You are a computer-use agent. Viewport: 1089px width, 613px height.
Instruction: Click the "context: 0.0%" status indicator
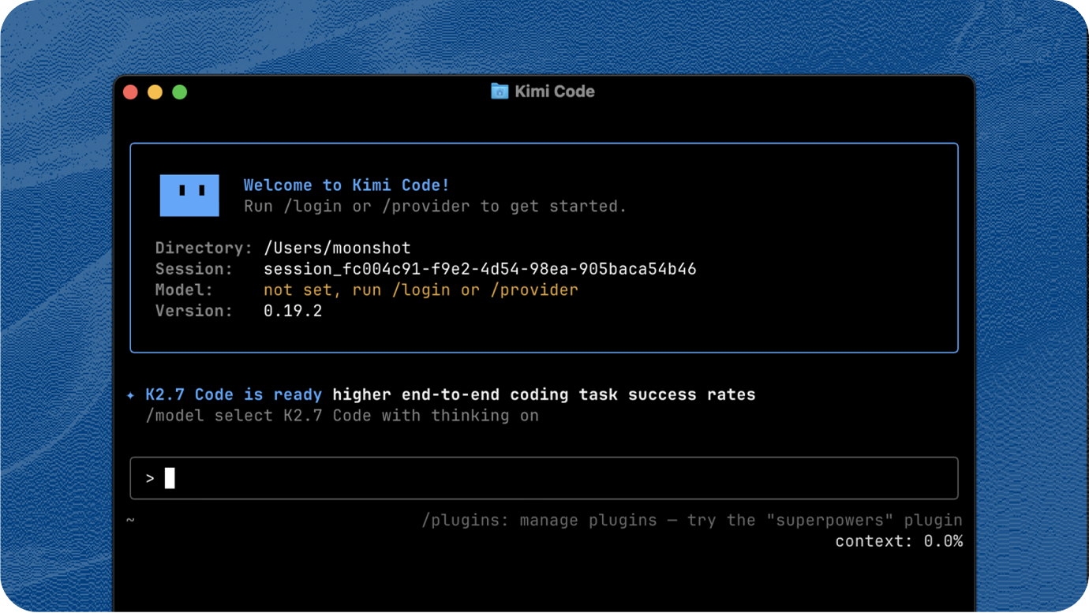point(899,541)
